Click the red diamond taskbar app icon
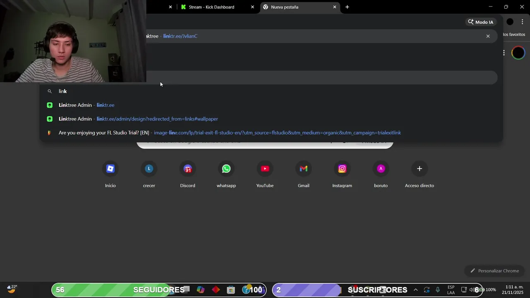The width and height of the screenshot is (530, 298). 216,290
